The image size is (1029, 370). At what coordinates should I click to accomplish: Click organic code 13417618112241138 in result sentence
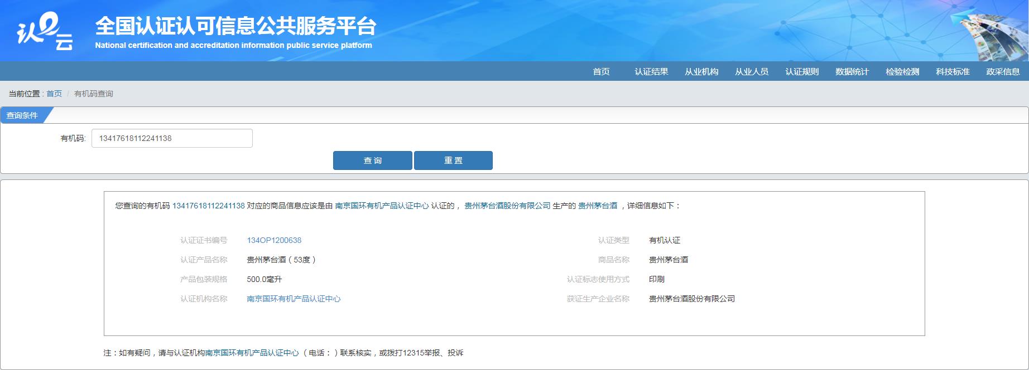point(209,206)
